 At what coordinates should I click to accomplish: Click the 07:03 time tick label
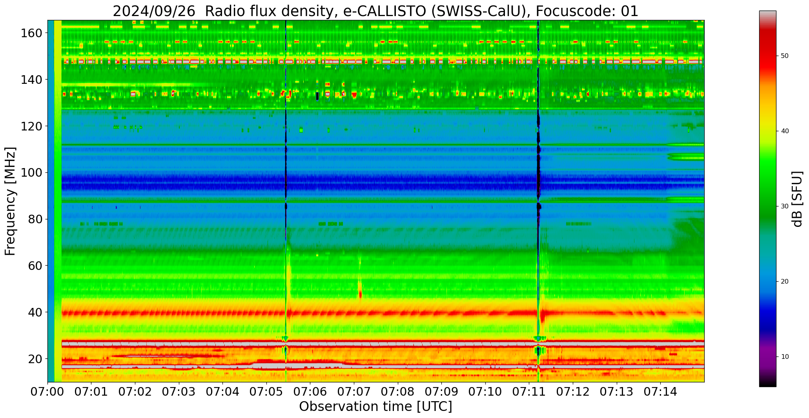(179, 392)
